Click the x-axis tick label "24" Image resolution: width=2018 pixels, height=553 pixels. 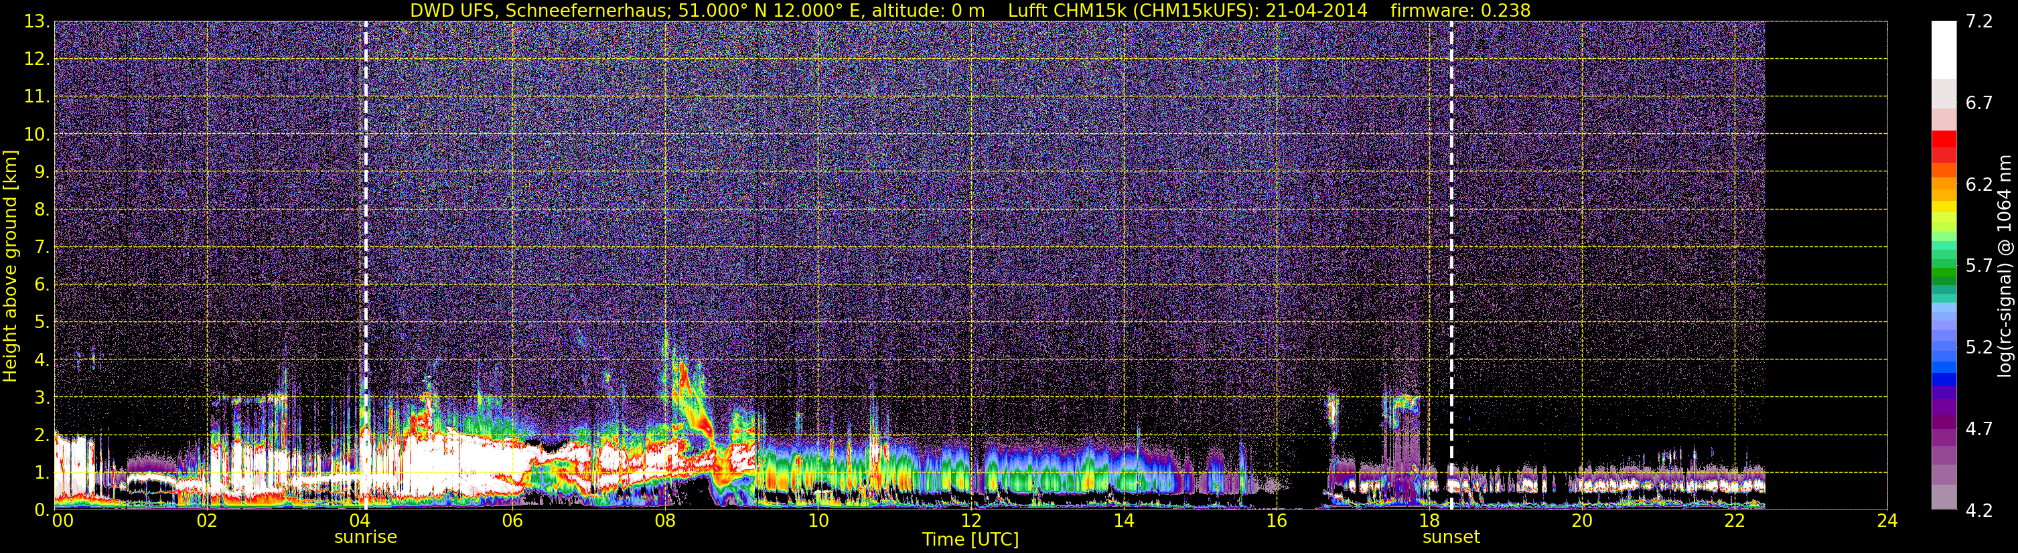pyautogui.click(x=1887, y=521)
